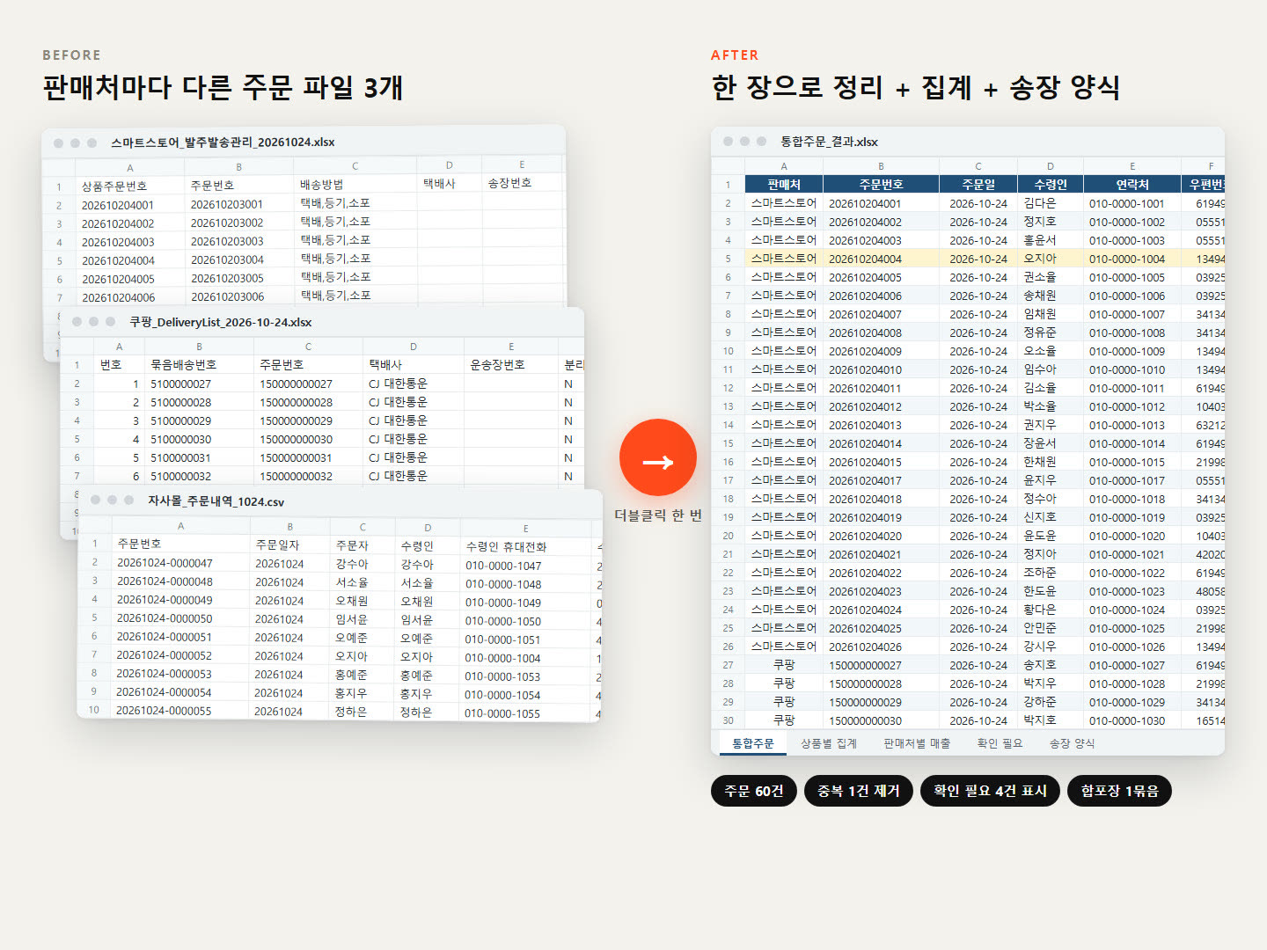Viewport: 1267px width, 950px height.
Task: Select the 쿠팡_DeliveryList_2026-10-24.xlsx title
Action: tap(221, 322)
